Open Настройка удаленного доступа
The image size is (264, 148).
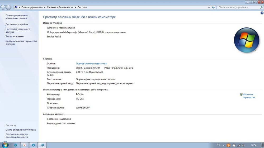pyautogui.click(x=18, y=30)
